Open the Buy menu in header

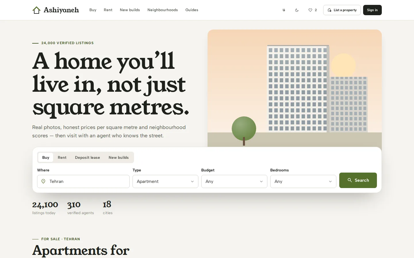(93, 10)
